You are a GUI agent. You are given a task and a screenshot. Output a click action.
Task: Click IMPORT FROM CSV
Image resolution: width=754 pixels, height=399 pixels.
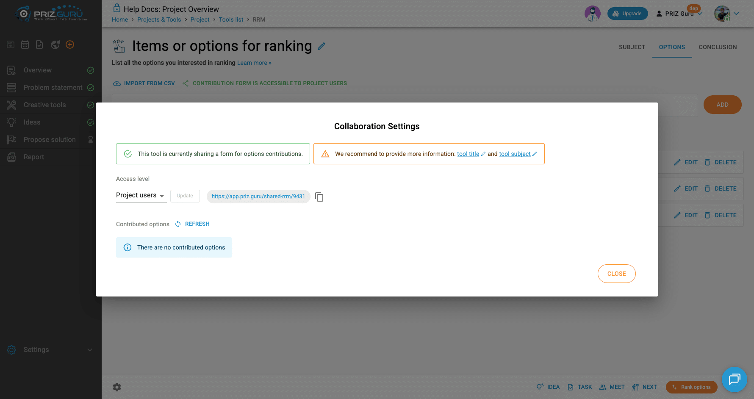tap(144, 83)
